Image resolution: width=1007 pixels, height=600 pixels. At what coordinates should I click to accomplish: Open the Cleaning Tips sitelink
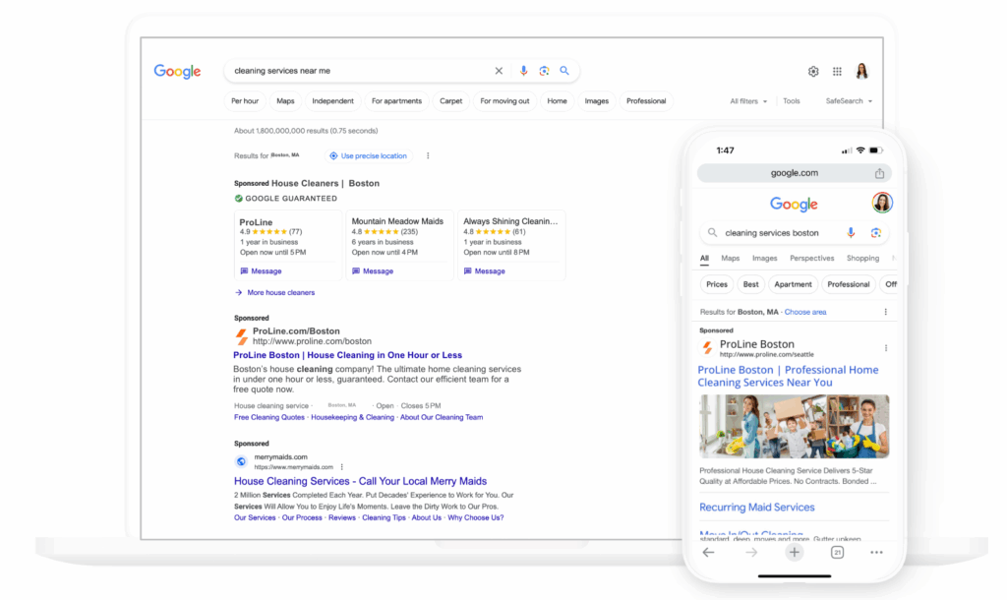(x=384, y=517)
